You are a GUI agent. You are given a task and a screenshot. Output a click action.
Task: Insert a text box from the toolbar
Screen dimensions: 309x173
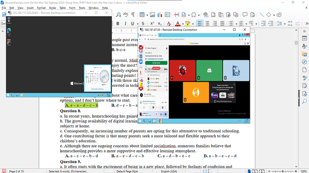(167, 15)
